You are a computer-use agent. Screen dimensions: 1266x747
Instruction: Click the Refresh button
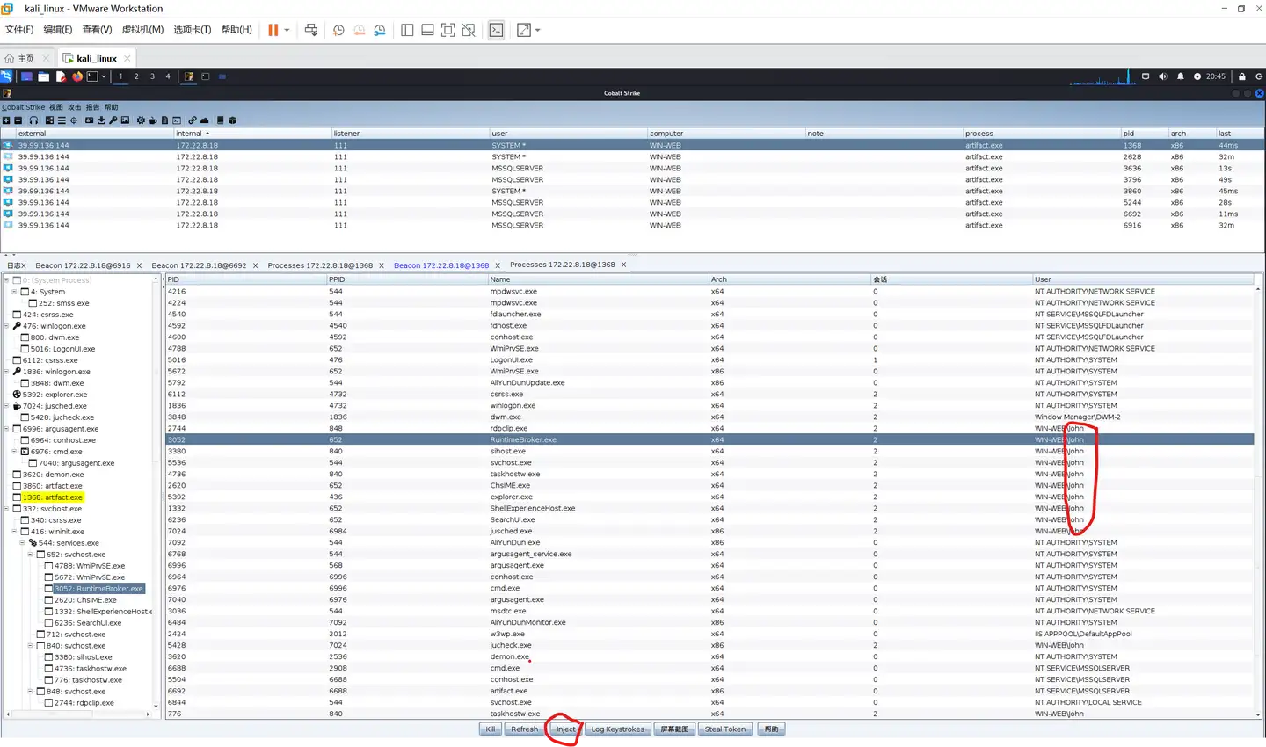pyautogui.click(x=524, y=729)
